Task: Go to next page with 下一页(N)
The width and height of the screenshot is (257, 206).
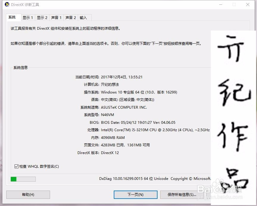Action: [135, 194]
